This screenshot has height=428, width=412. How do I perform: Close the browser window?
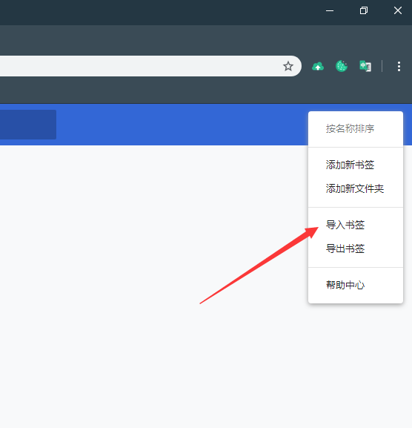coord(397,11)
